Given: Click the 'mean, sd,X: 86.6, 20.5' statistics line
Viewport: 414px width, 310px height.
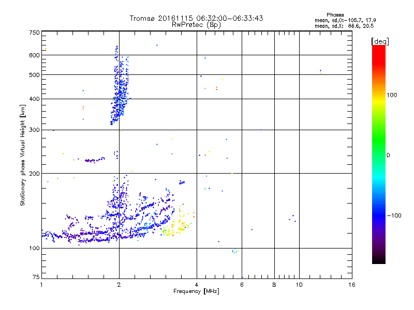Looking at the screenshot, I should 344,26.
